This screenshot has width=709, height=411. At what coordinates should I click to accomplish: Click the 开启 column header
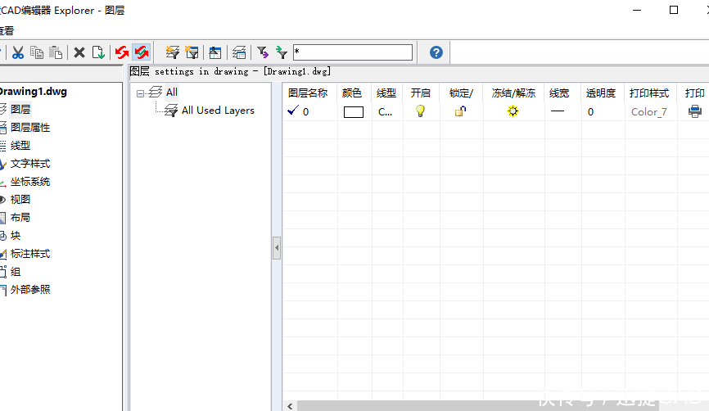coord(421,93)
